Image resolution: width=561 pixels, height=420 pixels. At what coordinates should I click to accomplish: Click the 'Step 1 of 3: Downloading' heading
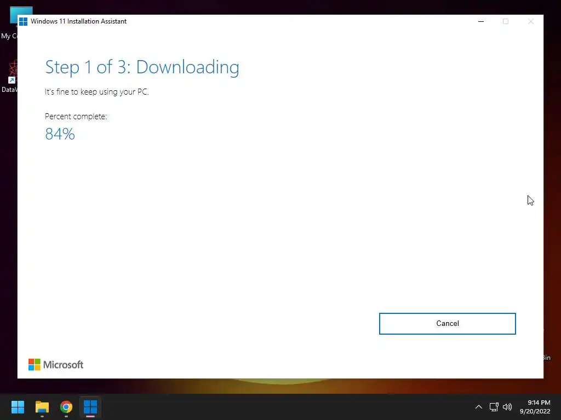(142, 67)
